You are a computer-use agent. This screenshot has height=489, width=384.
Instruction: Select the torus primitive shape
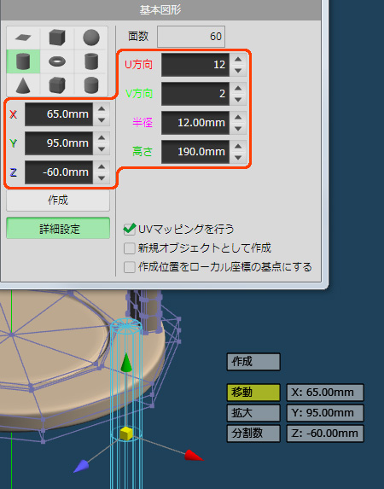[57, 61]
